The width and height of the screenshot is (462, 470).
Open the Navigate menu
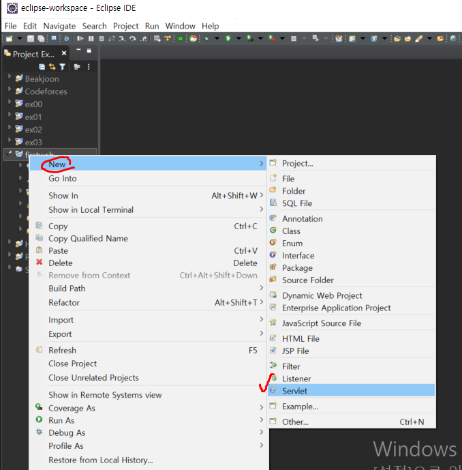(59, 26)
